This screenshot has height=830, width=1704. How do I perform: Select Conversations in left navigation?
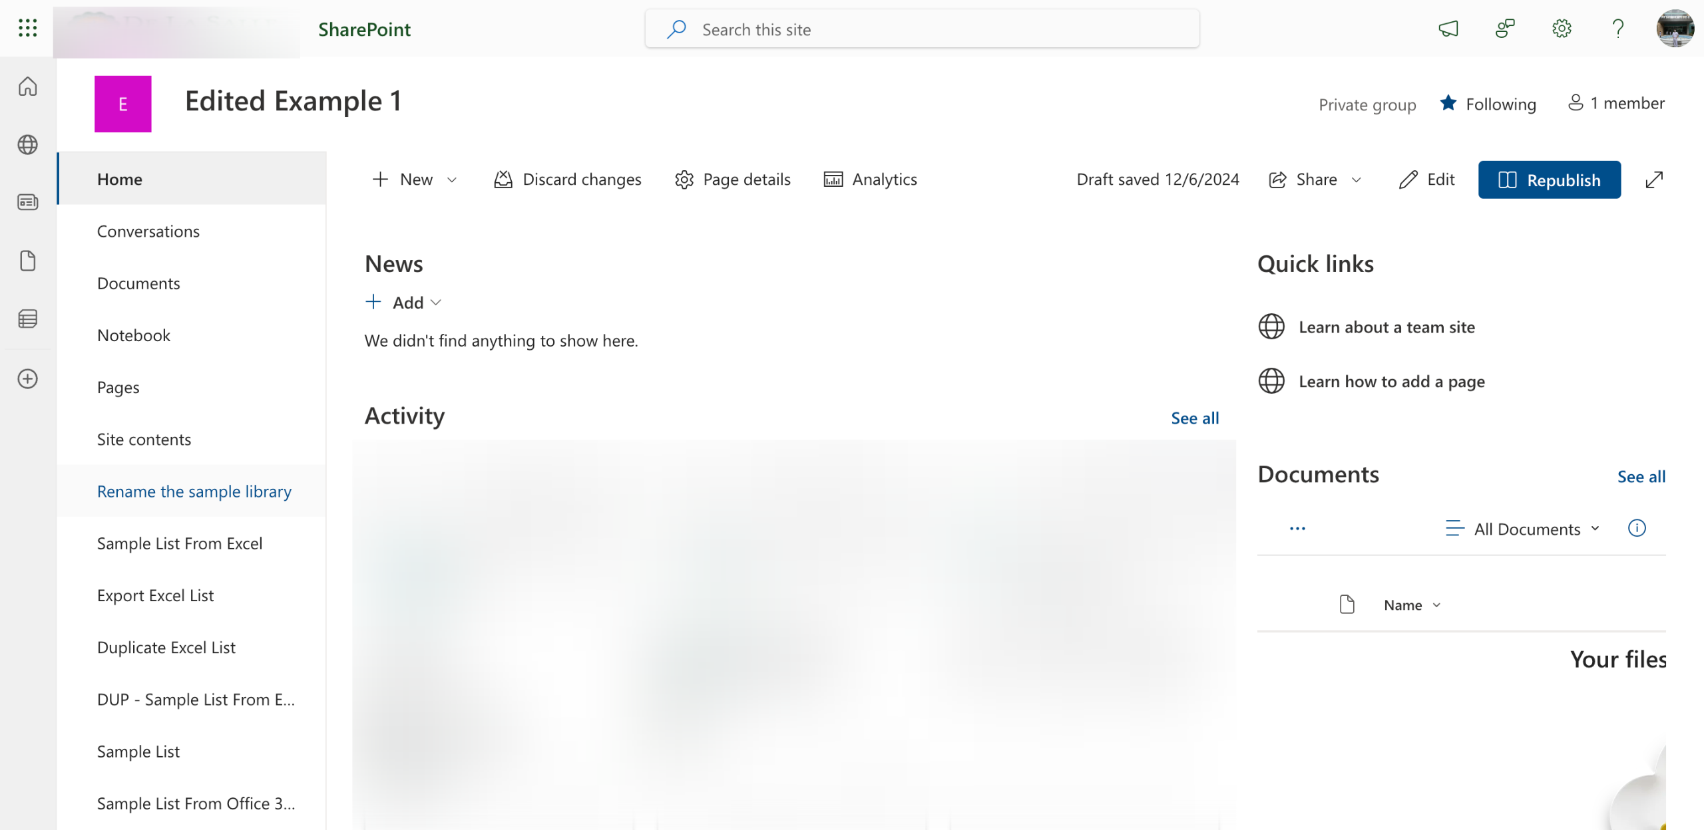148,231
